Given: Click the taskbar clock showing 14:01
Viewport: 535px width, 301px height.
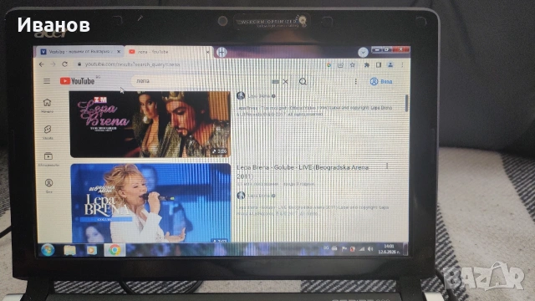Looking at the screenshot, I should click(389, 249).
